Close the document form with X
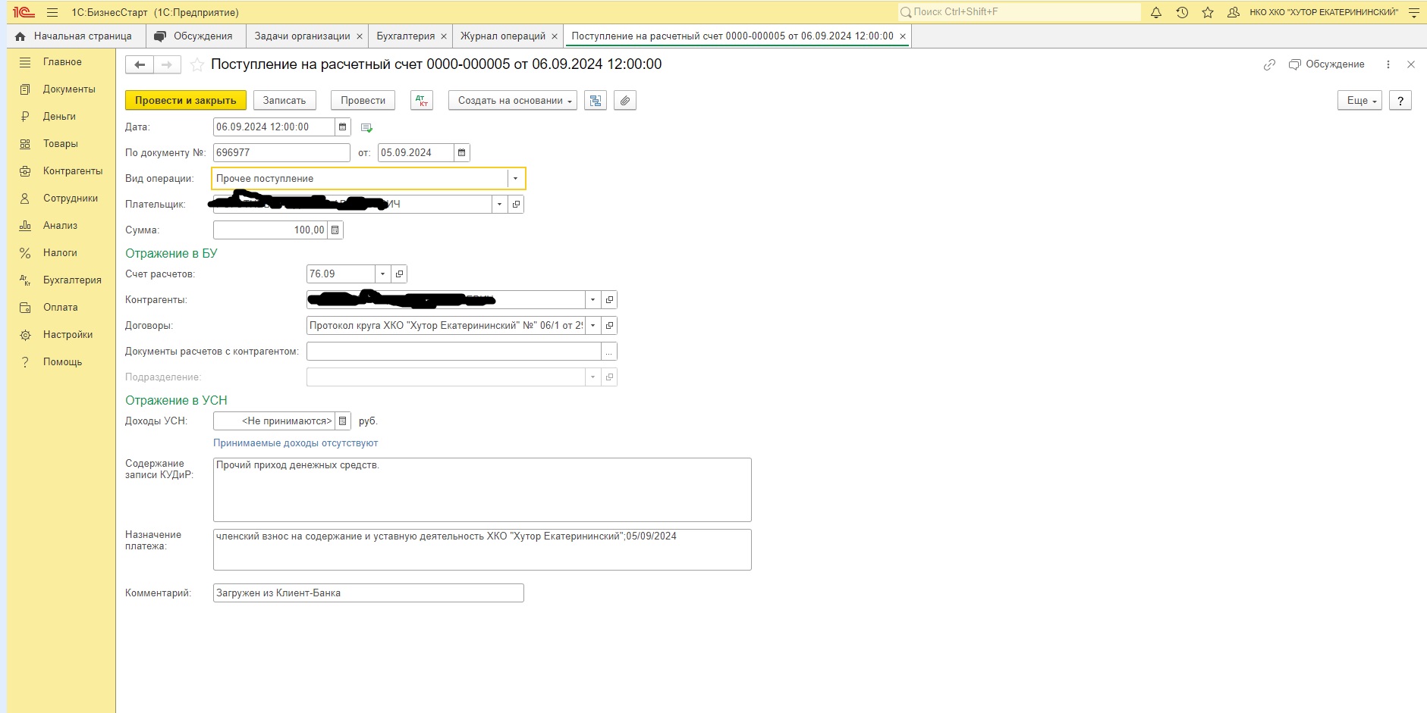The image size is (1427, 713). click(1411, 64)
